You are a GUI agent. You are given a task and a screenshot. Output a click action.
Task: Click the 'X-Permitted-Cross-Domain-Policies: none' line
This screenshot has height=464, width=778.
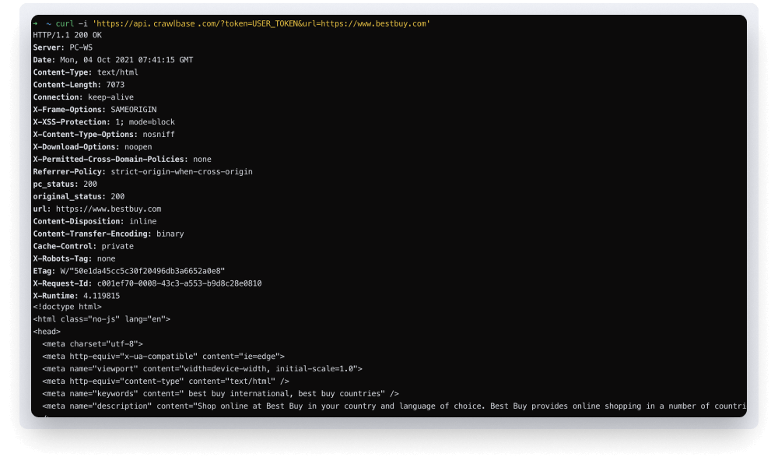tap(122, 160)
